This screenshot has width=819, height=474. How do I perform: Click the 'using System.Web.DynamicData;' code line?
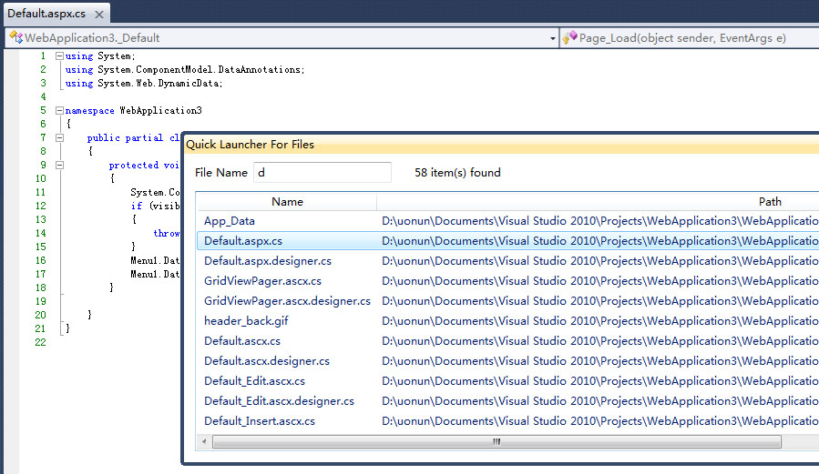[144, 84]
